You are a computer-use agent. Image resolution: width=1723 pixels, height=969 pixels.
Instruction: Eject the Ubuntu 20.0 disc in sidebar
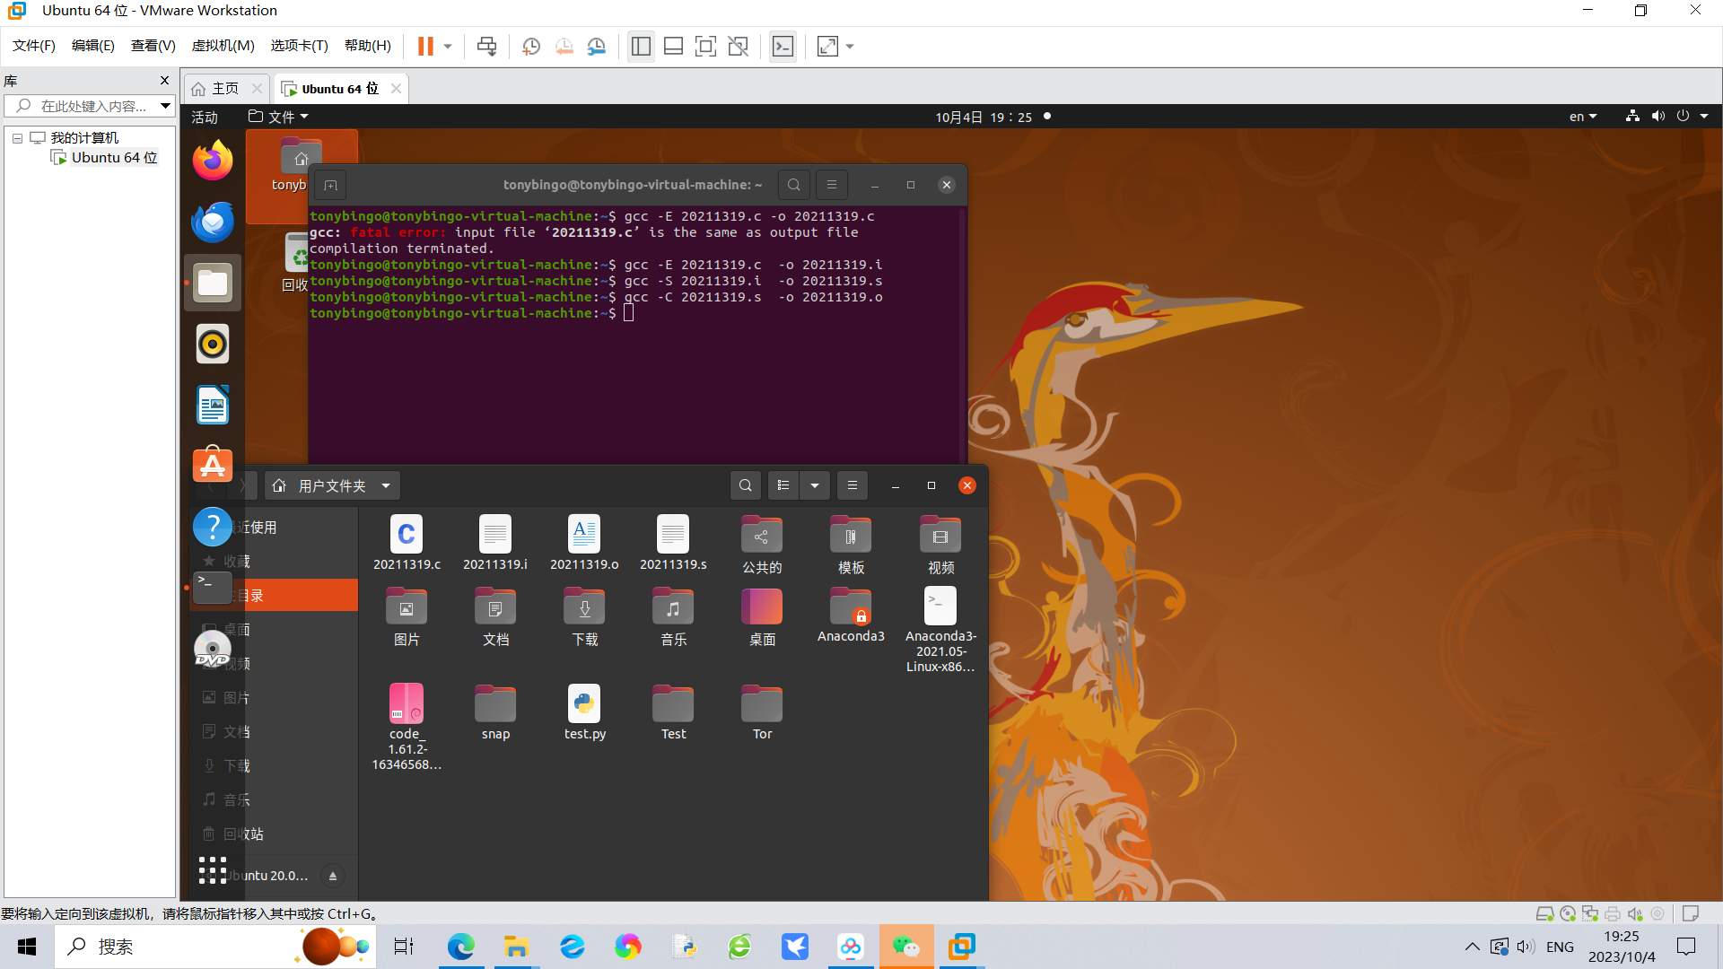(x=332, y=876)
